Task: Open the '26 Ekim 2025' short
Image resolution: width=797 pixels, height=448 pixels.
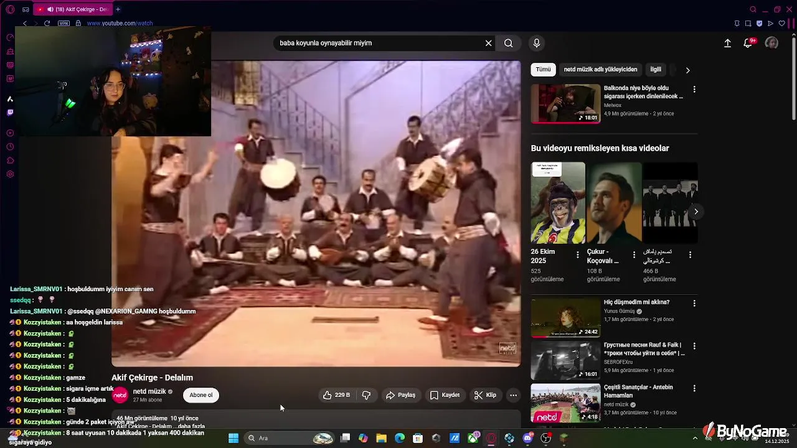Action: coord(558,203)
